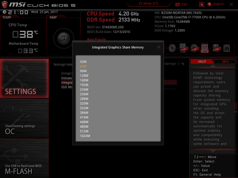Change language from English

click(x=219, y=4)
